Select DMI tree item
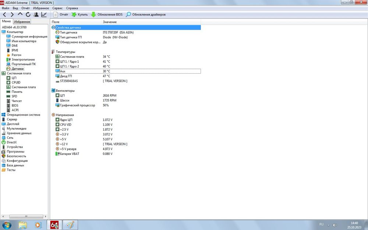This screenshot has height=230, width=368. 12,46
